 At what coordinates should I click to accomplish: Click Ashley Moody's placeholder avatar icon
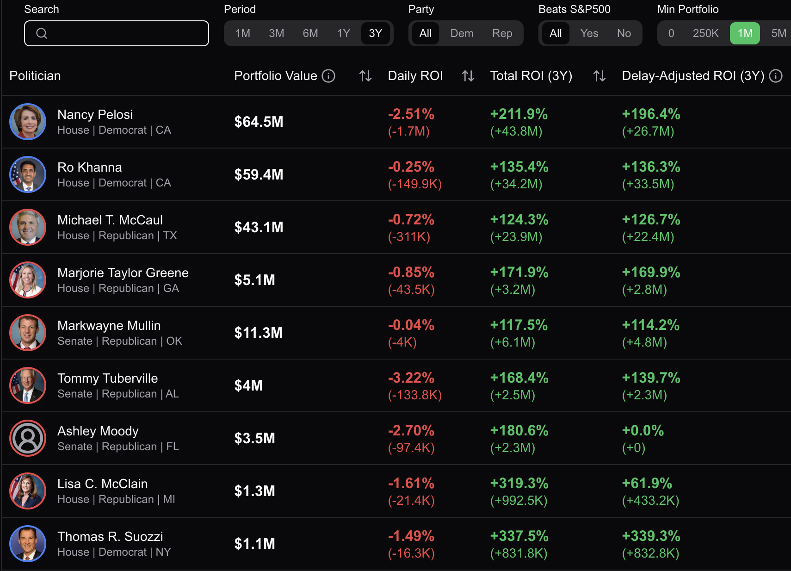pyautogui.click(x=28, y=438)
